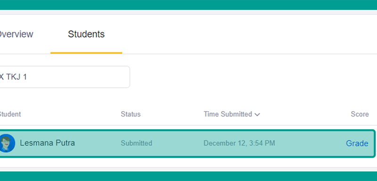Viewport: 377px width, 181px height.
Task: Click the sort chevron beside Time Submitted
Action: 257,115
